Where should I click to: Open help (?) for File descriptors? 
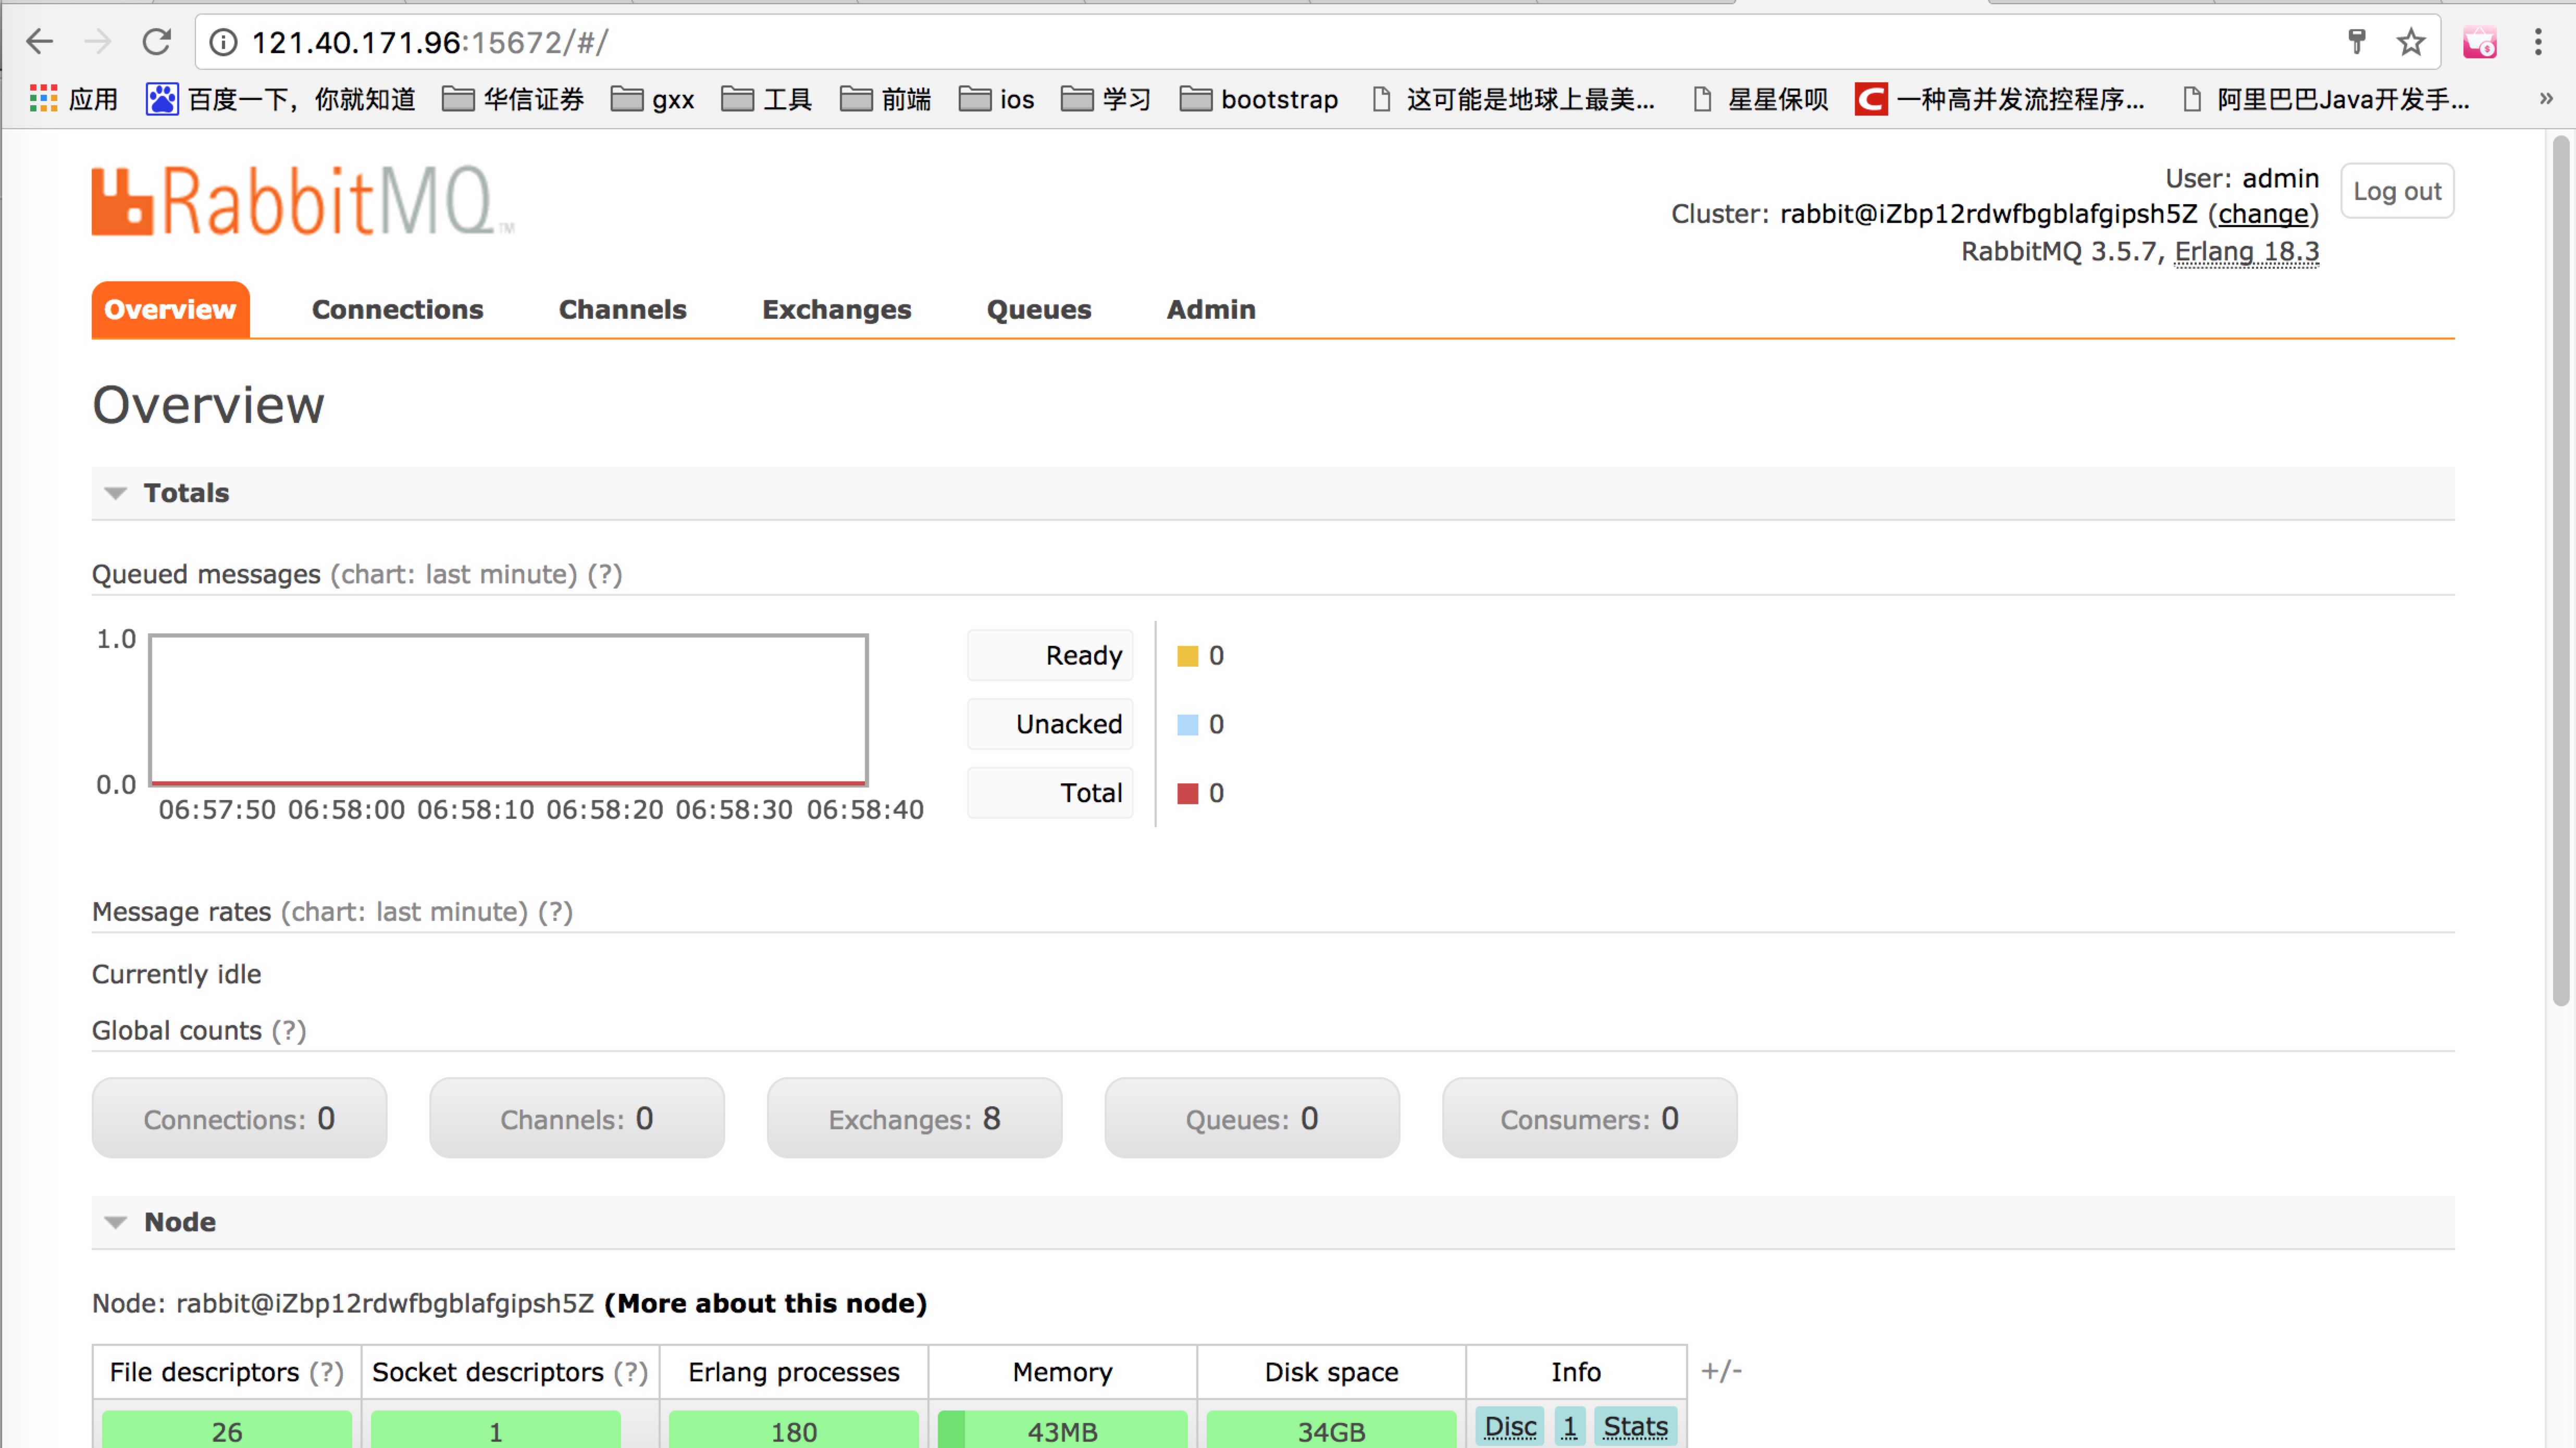325,1373
